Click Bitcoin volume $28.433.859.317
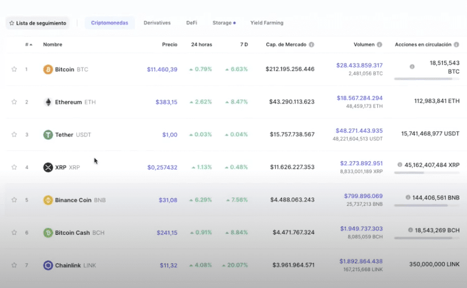The height and width of the screenshot is (288, 467). tap(360, 65)
